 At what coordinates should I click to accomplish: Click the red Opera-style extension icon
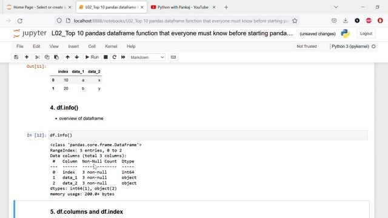click(x=380, y=21)
